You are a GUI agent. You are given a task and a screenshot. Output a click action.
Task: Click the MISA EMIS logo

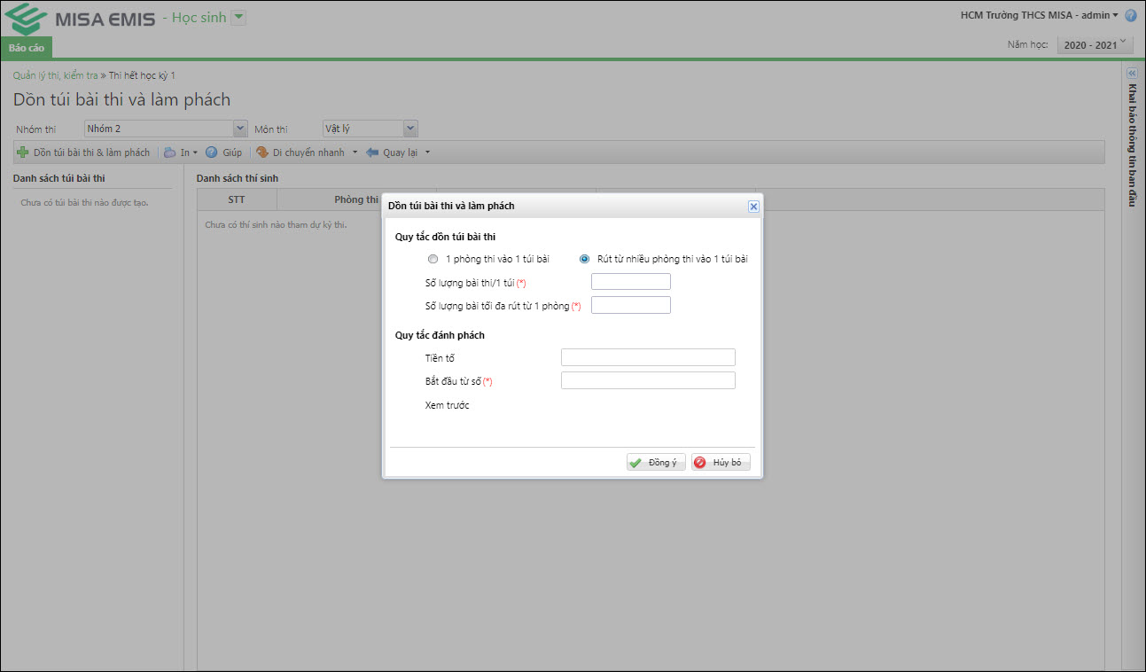tap(80, 18)
